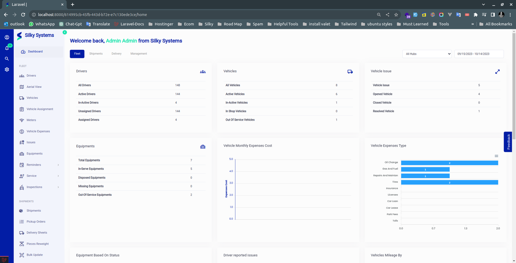Viewport: 516px width, 263px height.
Task: Expand the Vehicle Issue card
Action: pyautogui.click(x=497, y=72)
